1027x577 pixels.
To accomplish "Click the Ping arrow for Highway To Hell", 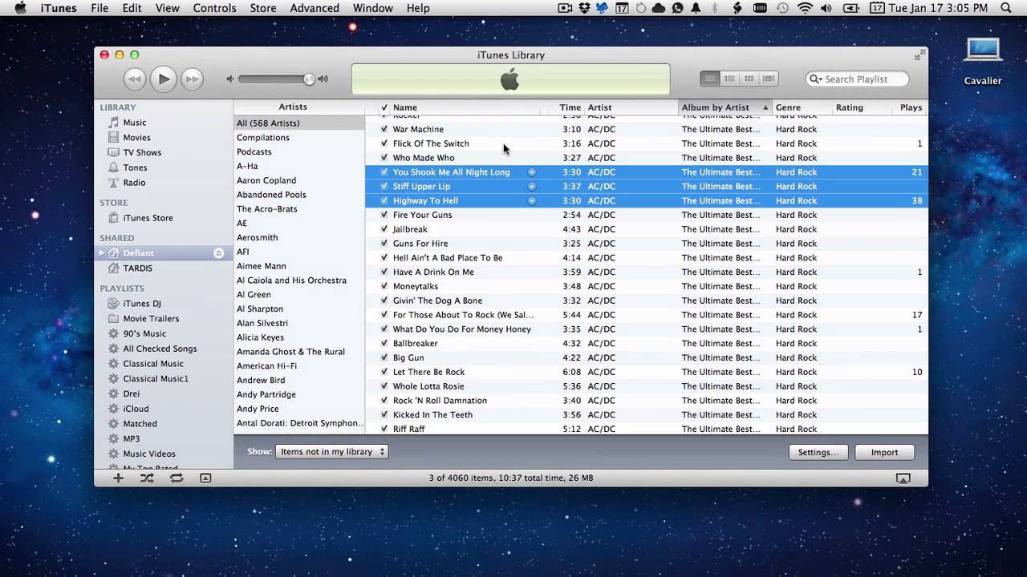I will [x=531, y=200].
